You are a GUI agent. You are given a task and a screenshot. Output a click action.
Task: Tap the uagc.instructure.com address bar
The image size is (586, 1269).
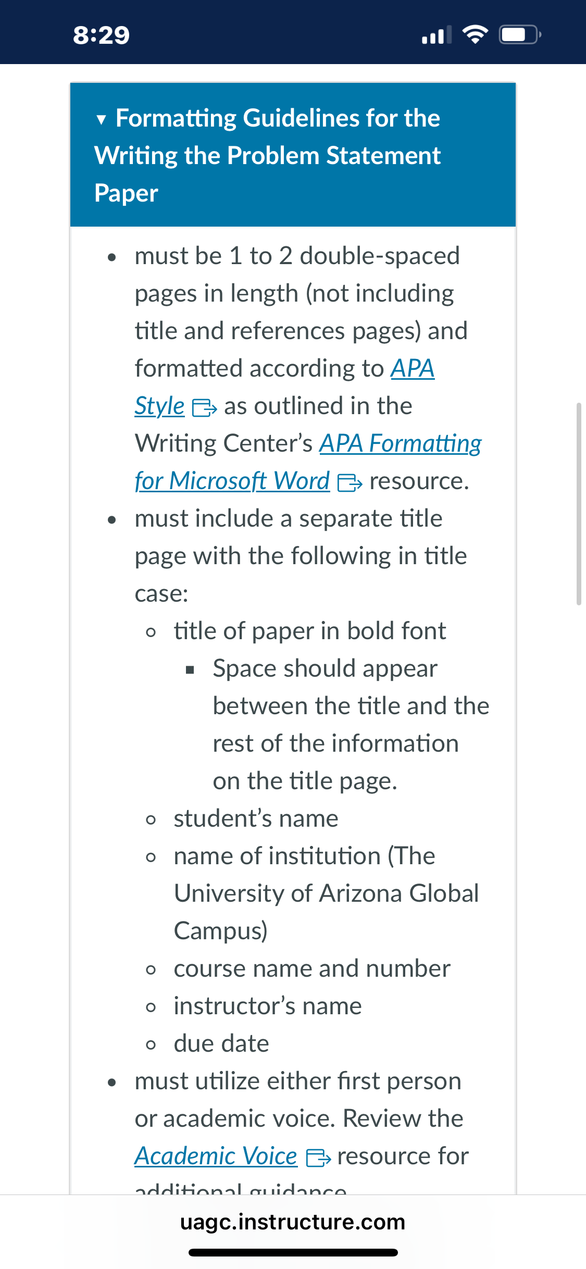pos(293,1222)
